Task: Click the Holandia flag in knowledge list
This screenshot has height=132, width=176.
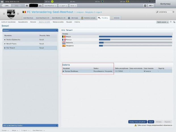Action: (64, 43)
